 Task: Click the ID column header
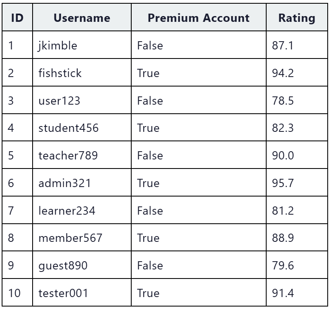click(x=17, y=17)
